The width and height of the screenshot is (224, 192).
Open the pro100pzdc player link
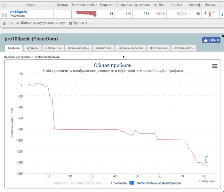point(18,12)
